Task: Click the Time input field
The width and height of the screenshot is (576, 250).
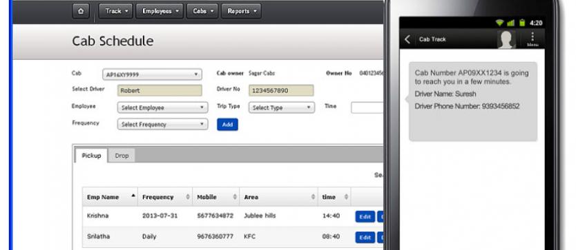Action: [367, 107]
